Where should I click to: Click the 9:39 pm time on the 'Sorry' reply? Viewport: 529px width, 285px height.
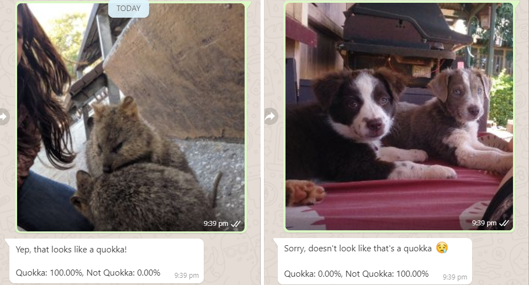(x=455, y=277)
